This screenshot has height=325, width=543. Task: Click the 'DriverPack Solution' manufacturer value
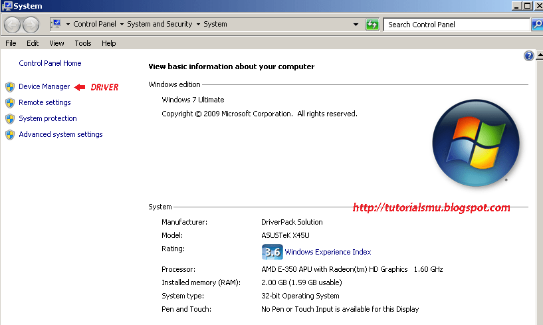(292, 222)
